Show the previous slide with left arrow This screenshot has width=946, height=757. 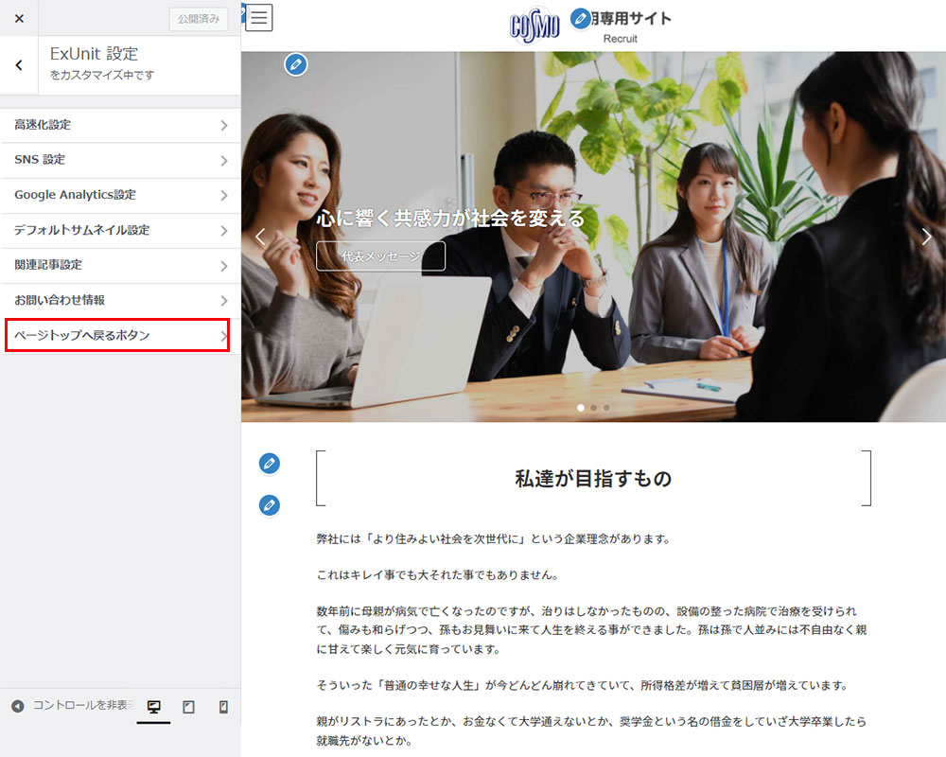click(x=261, y=238)
